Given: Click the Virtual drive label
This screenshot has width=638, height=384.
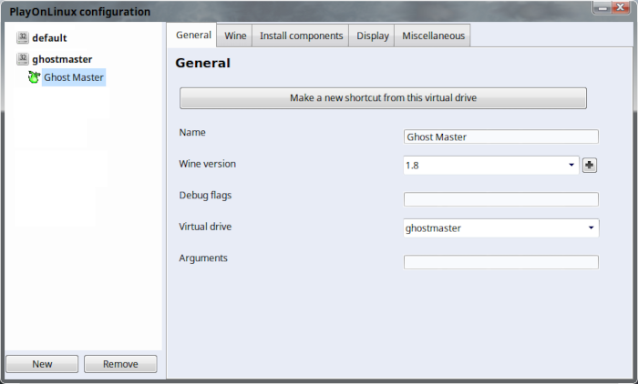Looking at the screenshot, I should 205,227.
